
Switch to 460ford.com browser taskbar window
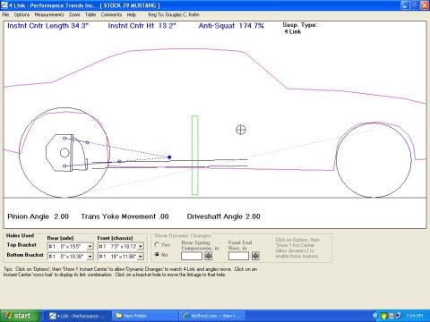point(212,316)
